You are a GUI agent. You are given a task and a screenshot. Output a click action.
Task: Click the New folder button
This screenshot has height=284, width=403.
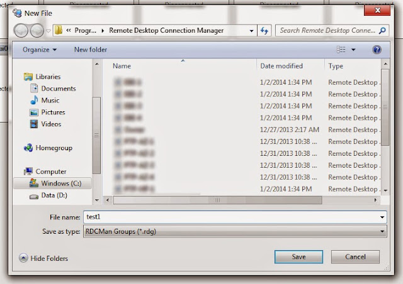coord(91,50)
